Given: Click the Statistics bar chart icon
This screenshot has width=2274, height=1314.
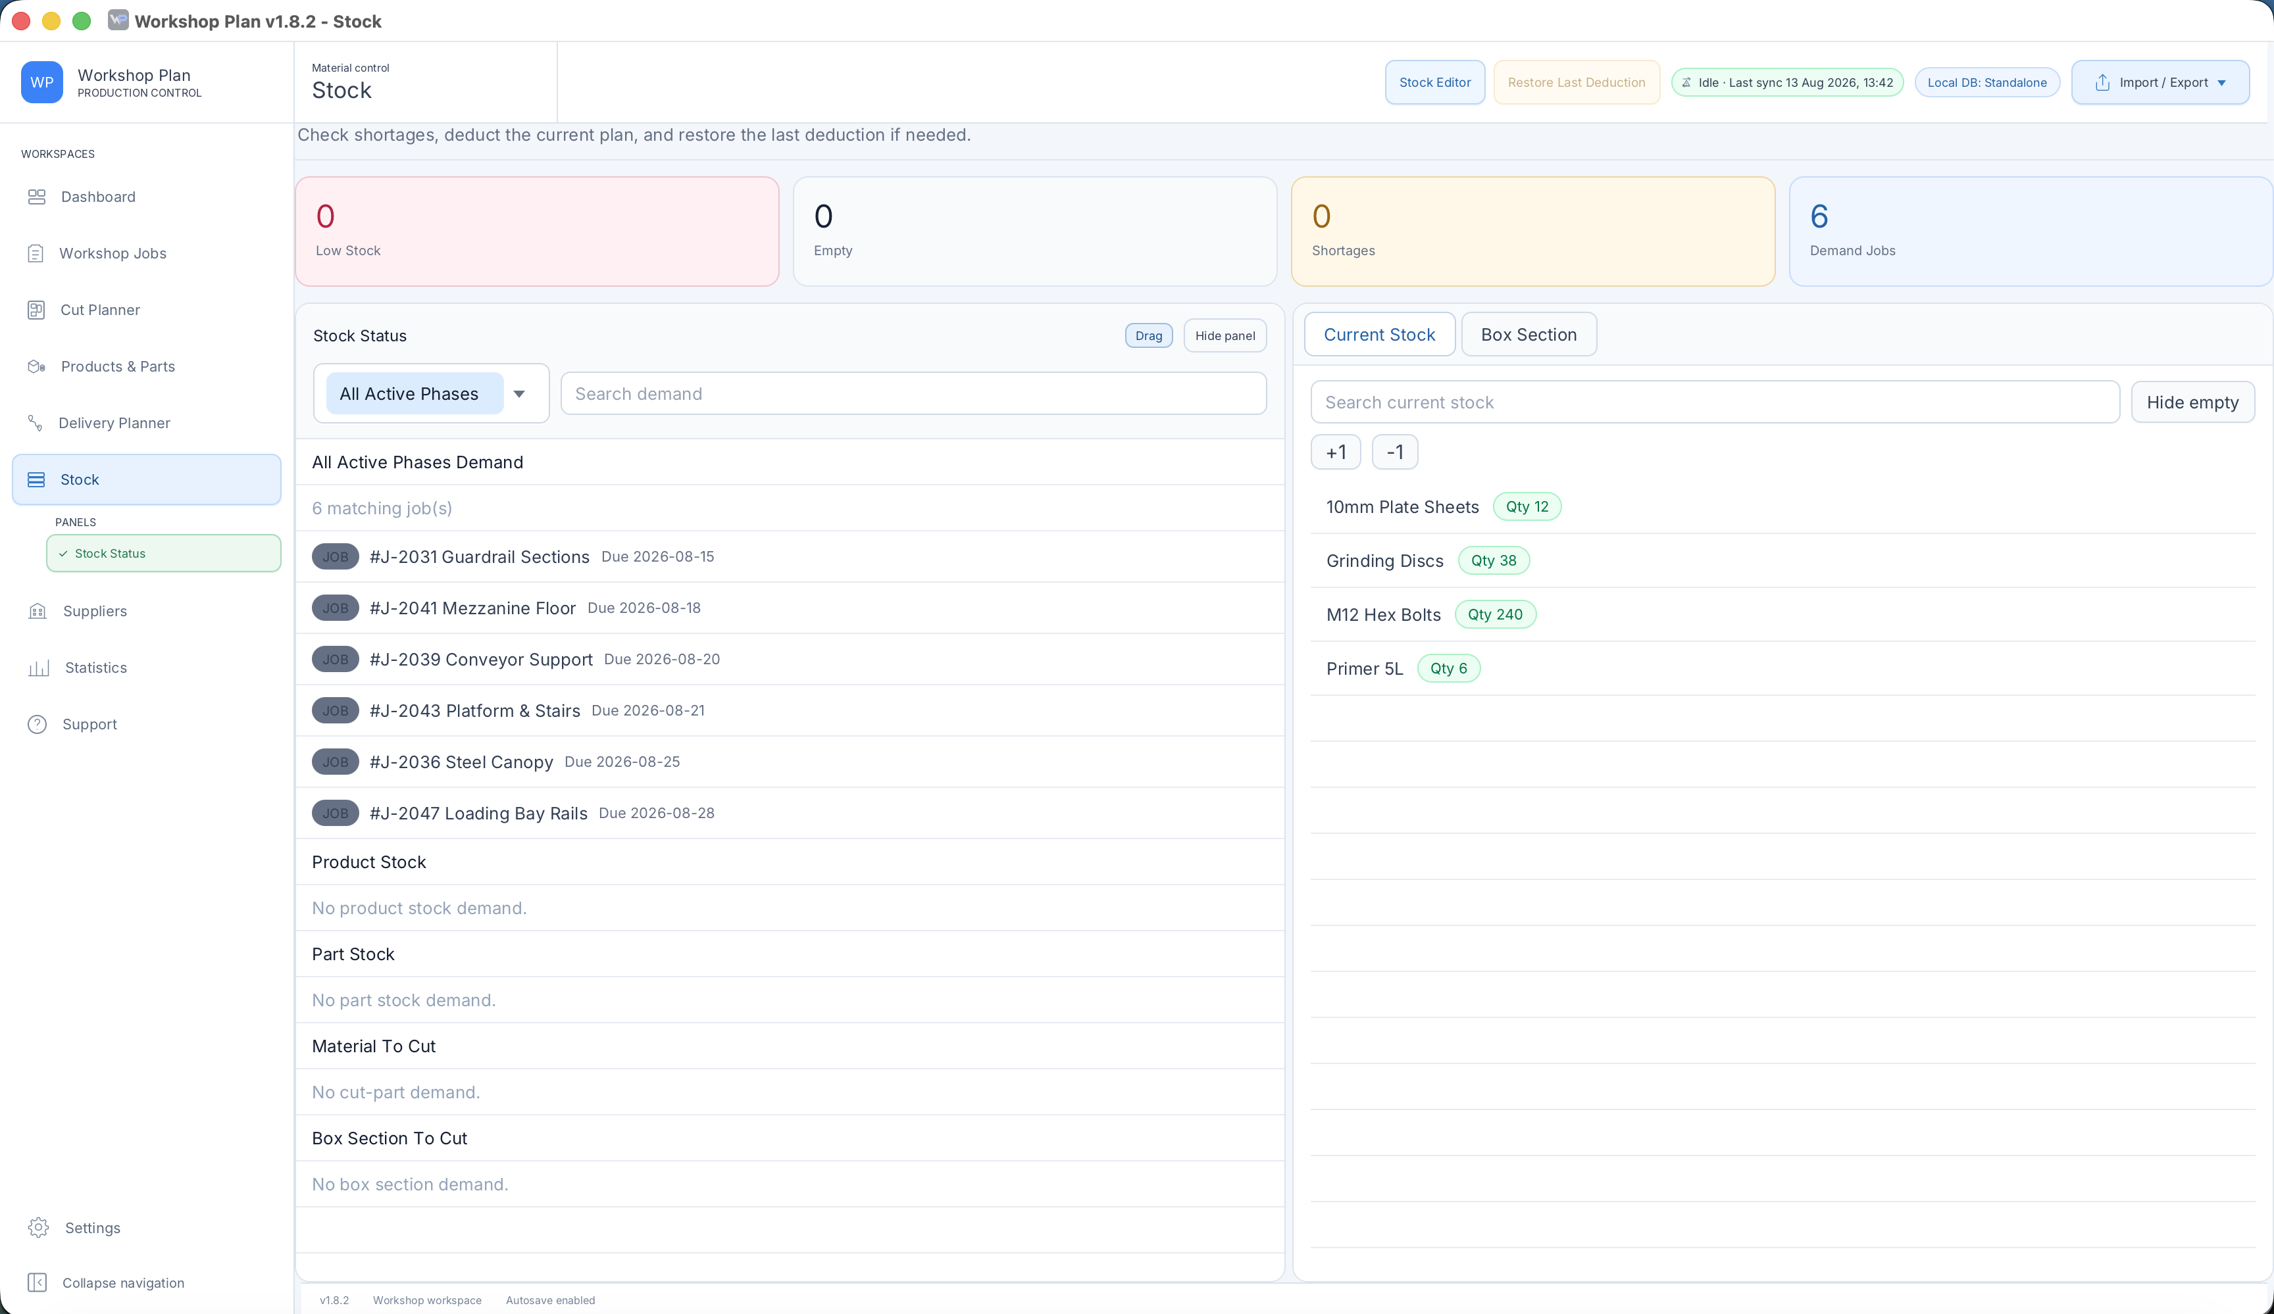Looking at the screenshot, I should coord(39,668).
